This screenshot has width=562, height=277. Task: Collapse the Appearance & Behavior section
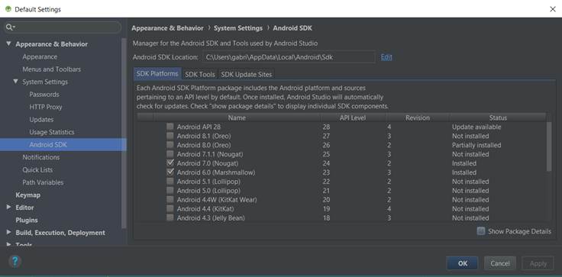click(x=8, y=43)
